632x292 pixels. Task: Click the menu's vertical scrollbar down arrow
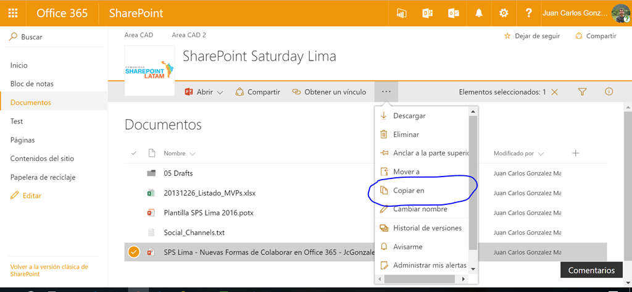(x=473, y=269)
